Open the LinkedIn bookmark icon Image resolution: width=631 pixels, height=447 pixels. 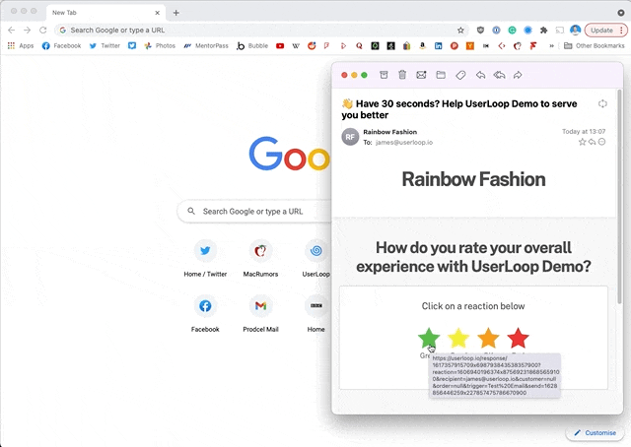[x=438, y=46]
